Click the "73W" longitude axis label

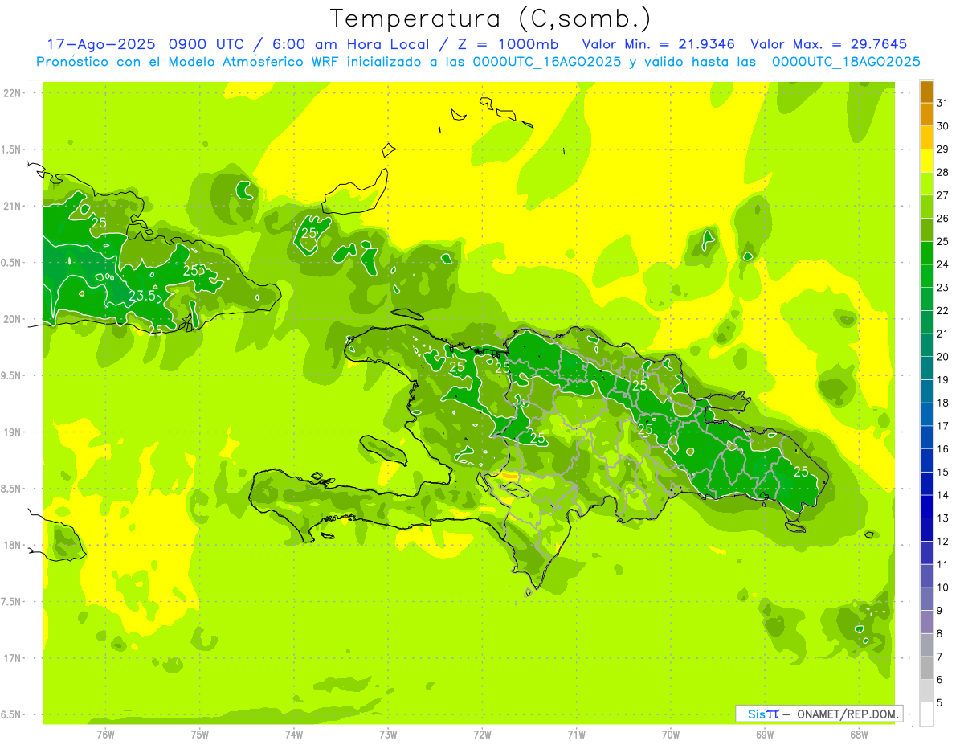pos(388,735)
